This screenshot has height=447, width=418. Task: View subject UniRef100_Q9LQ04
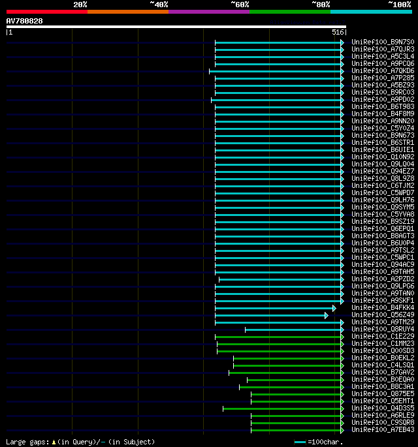tap(383, 164)
